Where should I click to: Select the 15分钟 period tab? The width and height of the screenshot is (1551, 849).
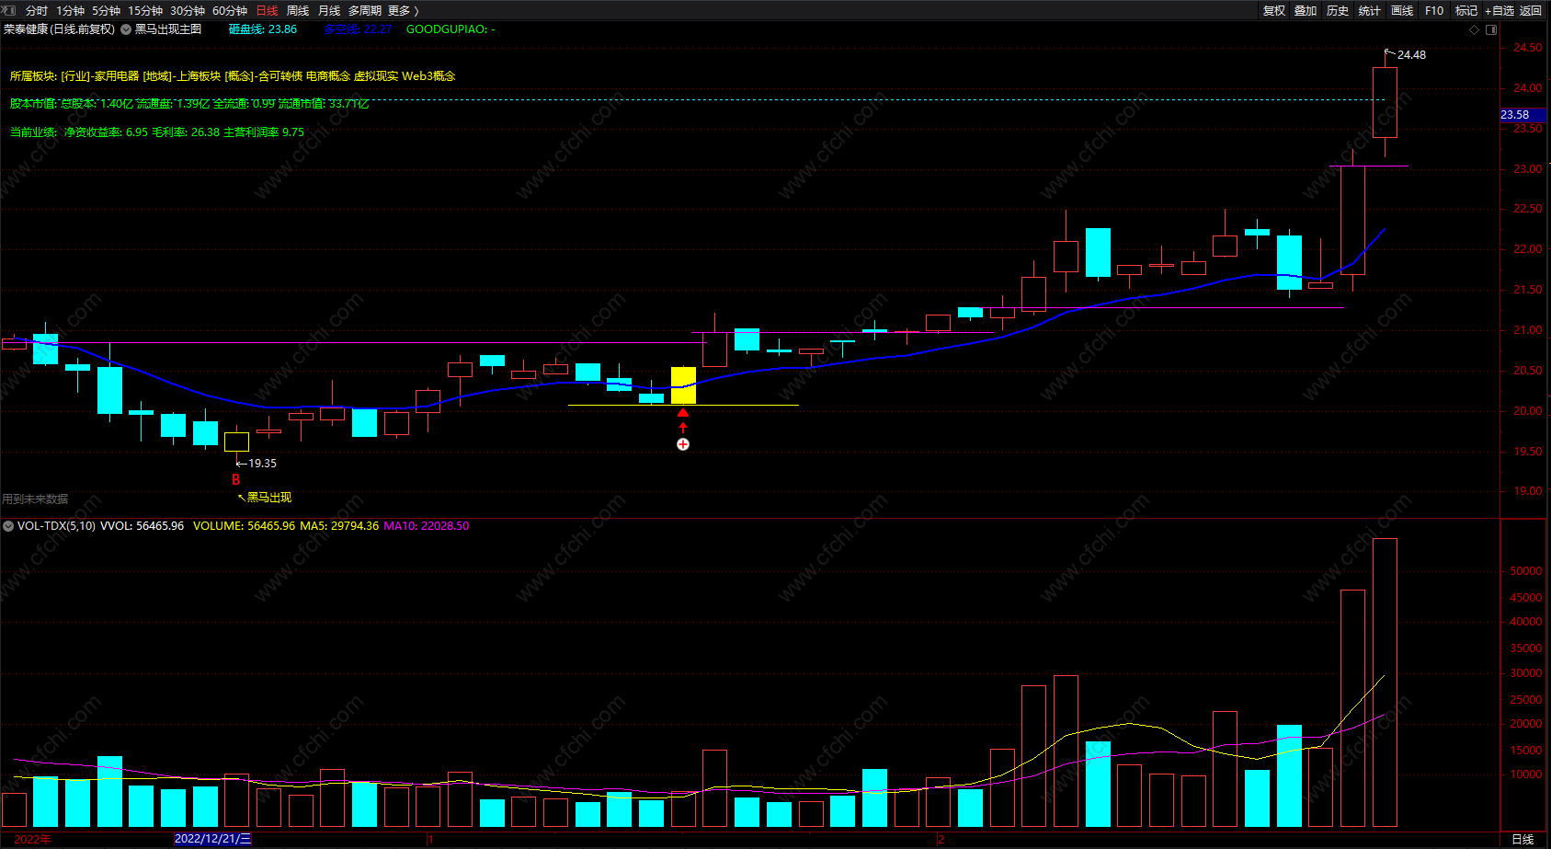pyautogui.click(x=145, y=11)
